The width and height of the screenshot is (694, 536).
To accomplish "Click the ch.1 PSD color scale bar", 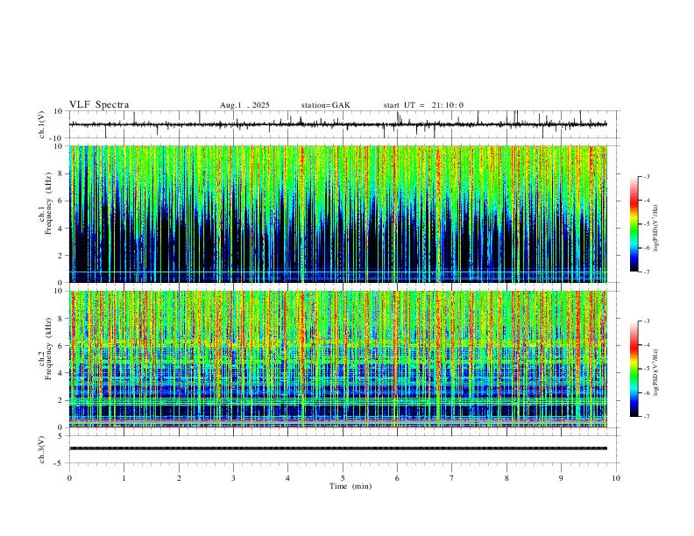I will tap(634, 224).
